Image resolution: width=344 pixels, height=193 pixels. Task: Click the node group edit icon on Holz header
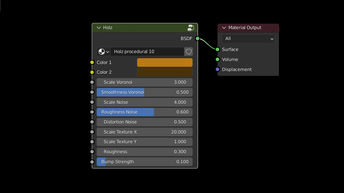[x=191, y=28]
